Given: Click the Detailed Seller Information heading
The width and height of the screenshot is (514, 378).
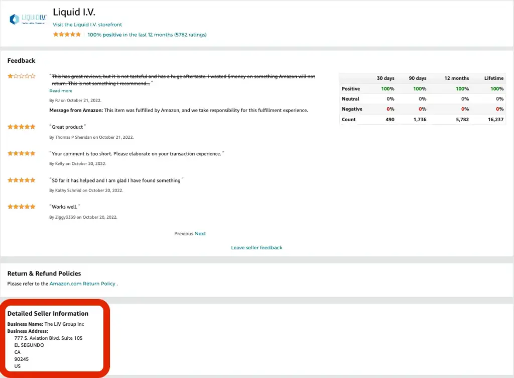Looking at the screenshot, I should tap(48, 314).
